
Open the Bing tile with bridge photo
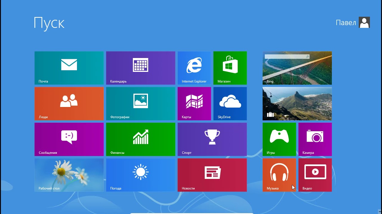pos(297,68)
